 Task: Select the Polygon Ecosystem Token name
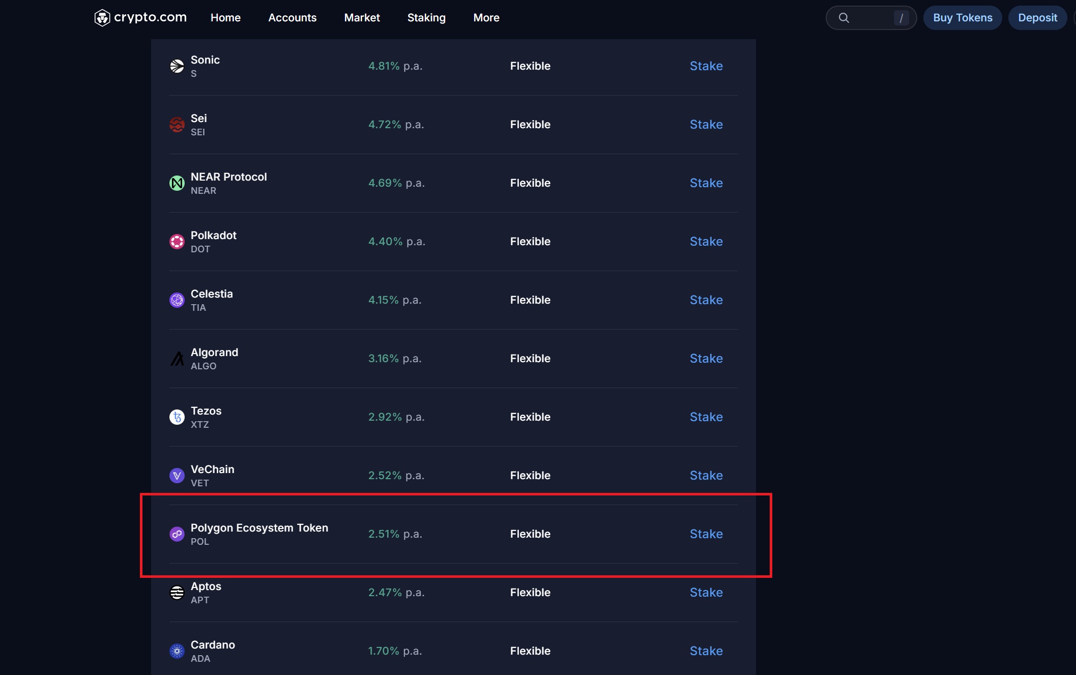(259, 528)
